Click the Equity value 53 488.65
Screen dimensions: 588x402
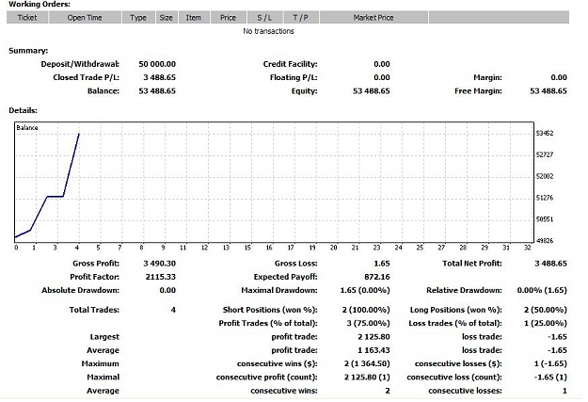pos(372,90)
